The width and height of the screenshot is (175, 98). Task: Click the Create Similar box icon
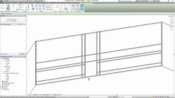66,9
